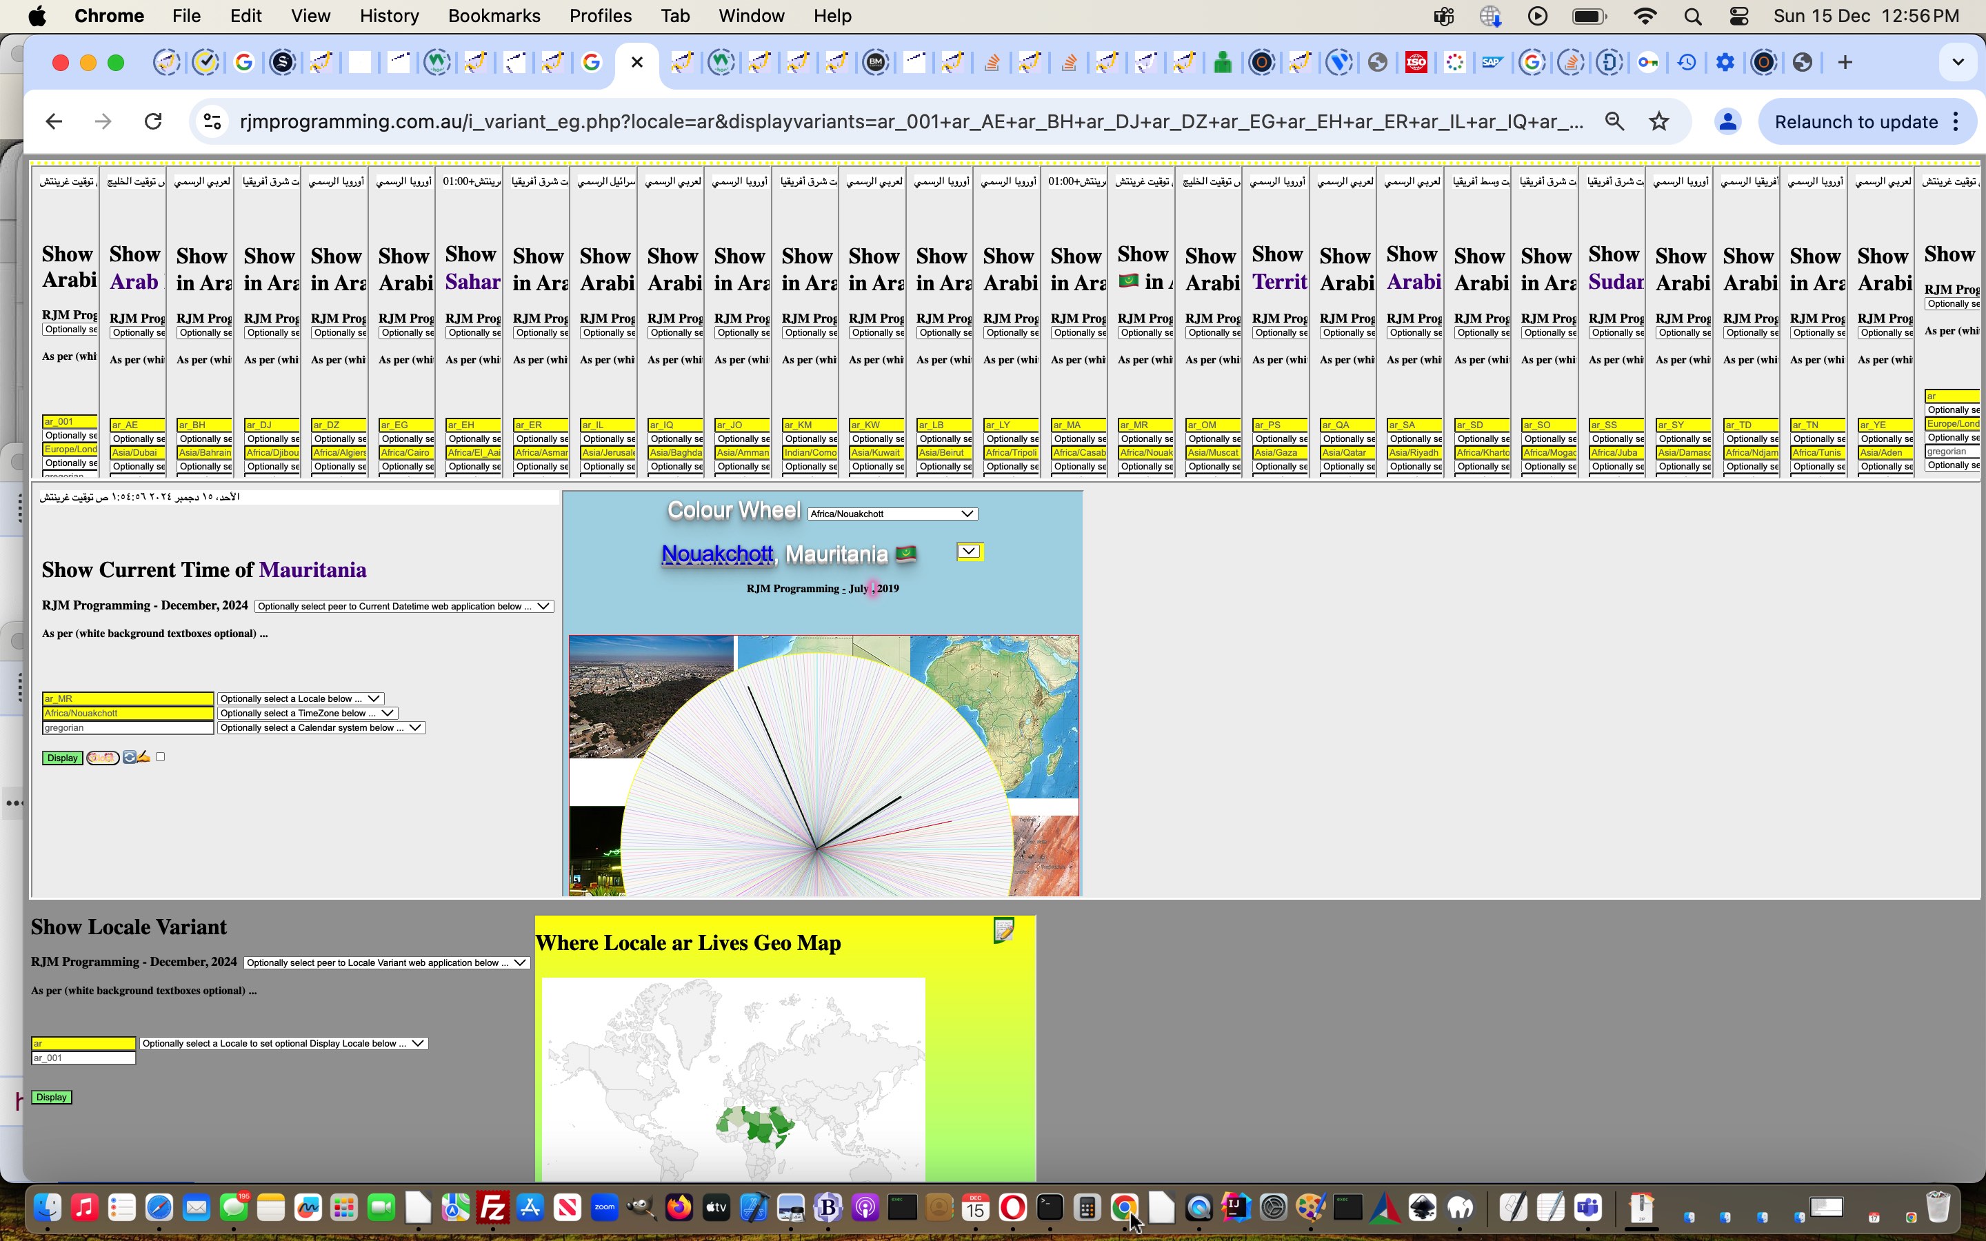The image size is (1986, 1241).
Task: Select the Bookmarks menu item
Action: point(493,16)
